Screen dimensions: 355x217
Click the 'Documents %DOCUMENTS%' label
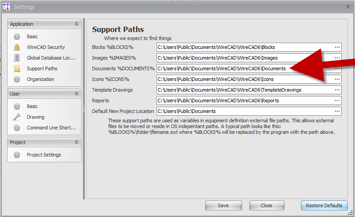tap(123, 68)
